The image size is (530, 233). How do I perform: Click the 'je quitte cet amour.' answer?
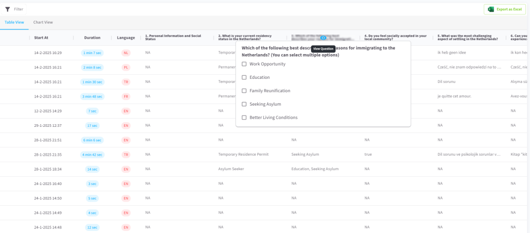[454, 96]
